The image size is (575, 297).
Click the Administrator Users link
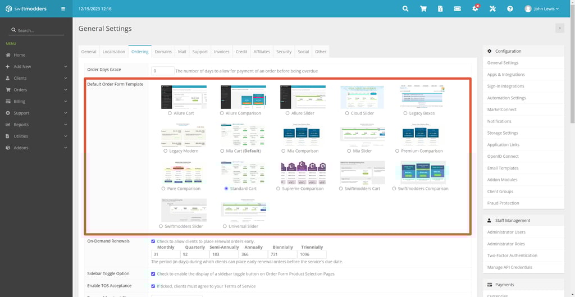pyautogui.click(x=506, y=232)
